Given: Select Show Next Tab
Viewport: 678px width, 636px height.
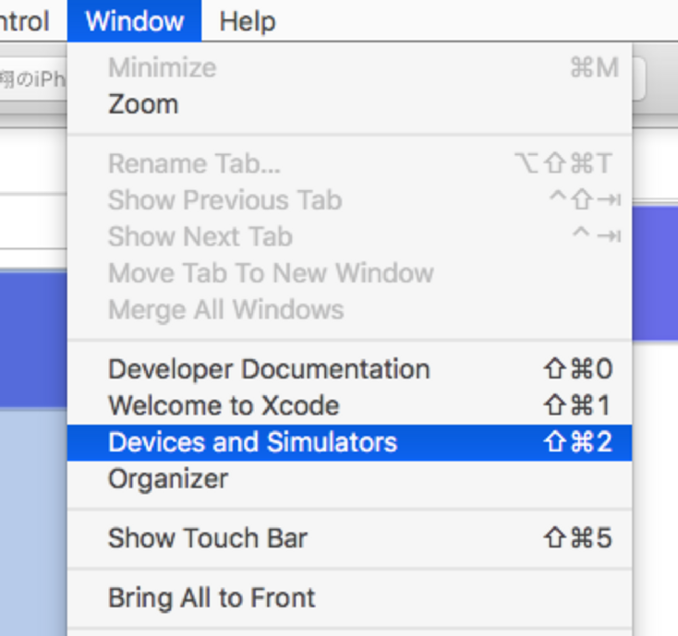Looking at the screenshot, I should click(x=200, y=237).
